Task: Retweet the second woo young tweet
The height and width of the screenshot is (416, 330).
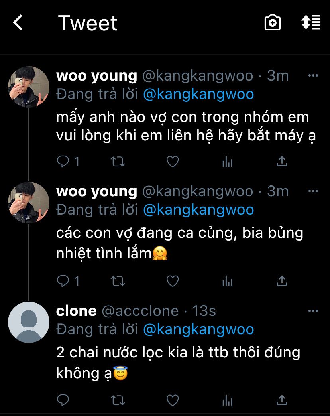Action: [x=118, y=282]
